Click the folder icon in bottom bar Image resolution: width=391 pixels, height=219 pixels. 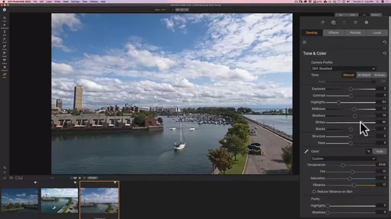(11, 178)
